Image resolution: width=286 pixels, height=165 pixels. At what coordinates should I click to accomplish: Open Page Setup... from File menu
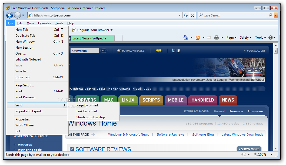click(37, 85)
